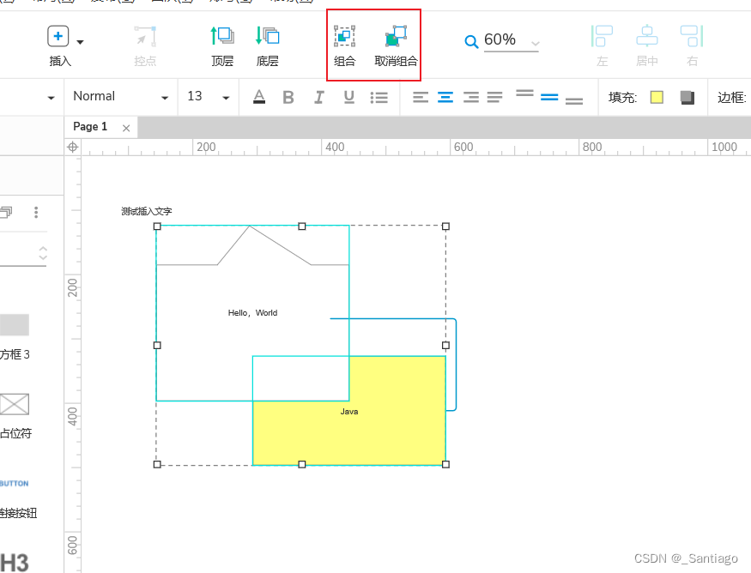Ungroup widgets with 取消组合

[396, 46]
